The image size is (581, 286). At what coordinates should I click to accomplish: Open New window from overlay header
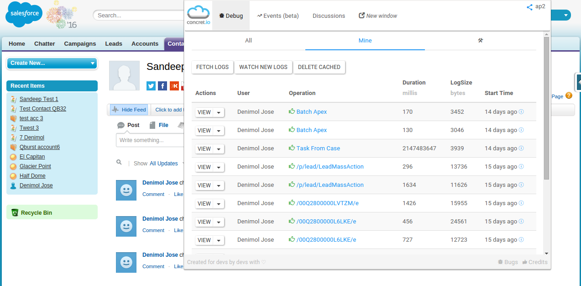(378, 16)
